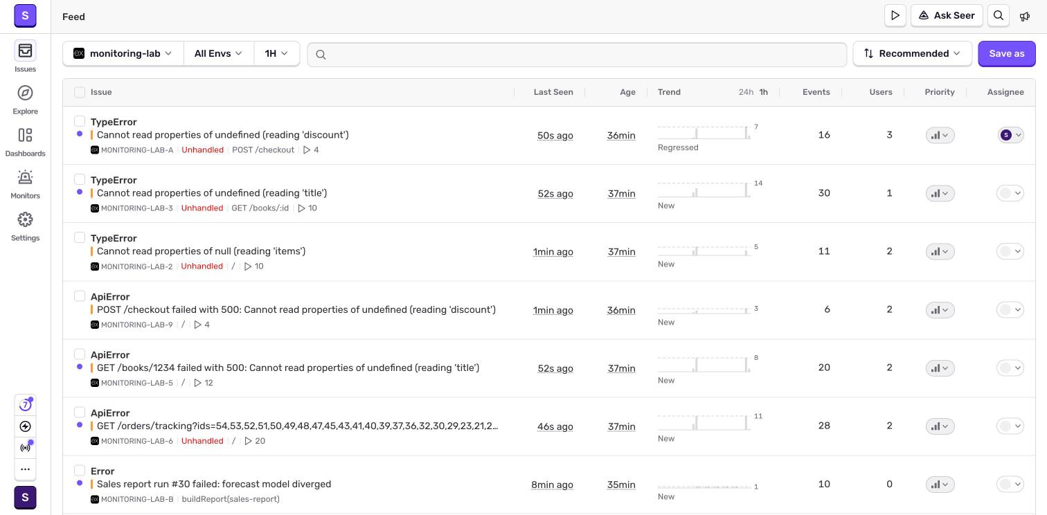1047x515 pixels.
Task: Open the Sales report run #30 failed issue
Action: [x=214, y=484]
